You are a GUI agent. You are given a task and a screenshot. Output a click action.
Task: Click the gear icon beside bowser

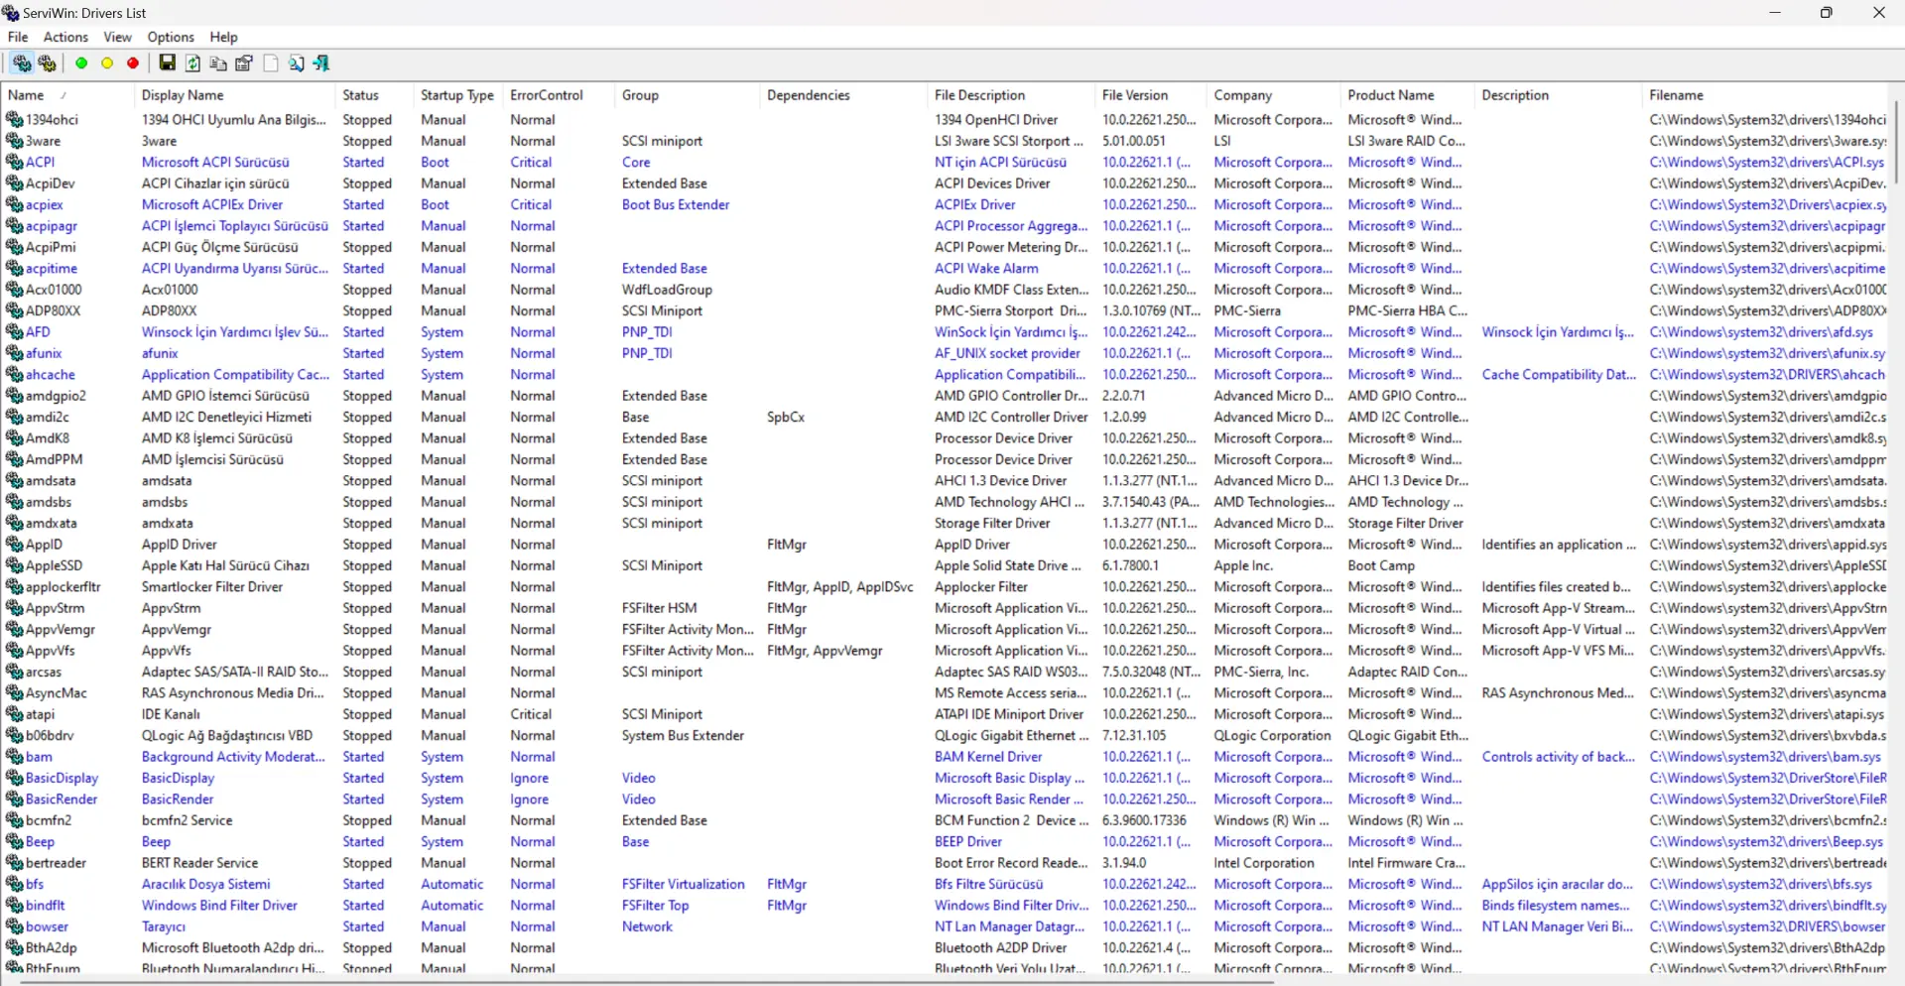14,927
